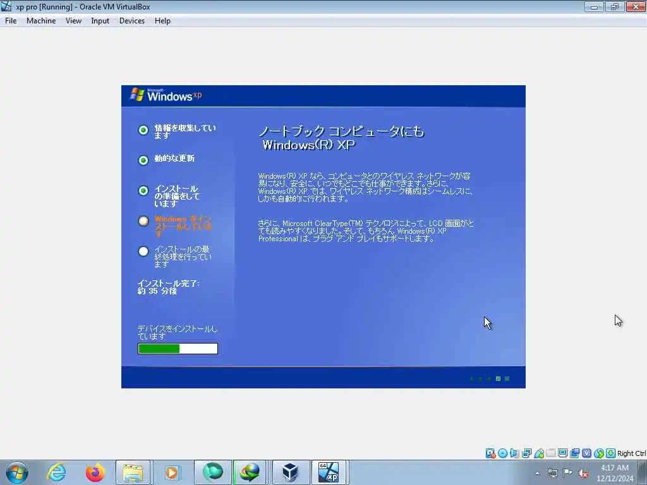Click the muted volume tray icon
647x485 pixels.
click(x=583, y=473)
